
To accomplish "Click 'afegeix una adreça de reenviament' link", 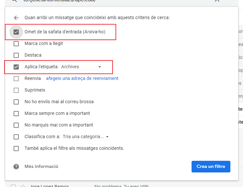I will [82, 79].
